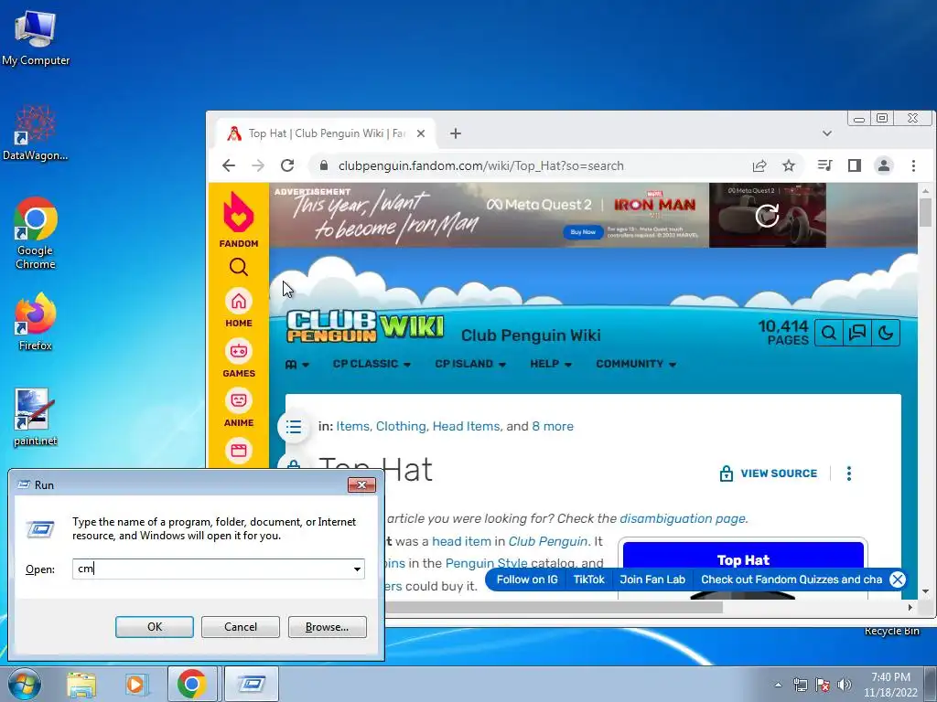Viewport: 937px width, 702px height.
Task: Click OK in the Run dialog
Action: (154, 627)
